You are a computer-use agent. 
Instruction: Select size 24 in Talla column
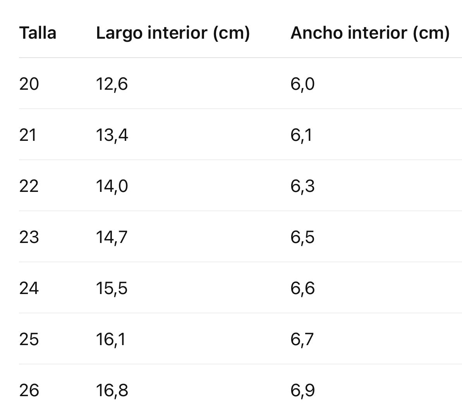point(29,288)
